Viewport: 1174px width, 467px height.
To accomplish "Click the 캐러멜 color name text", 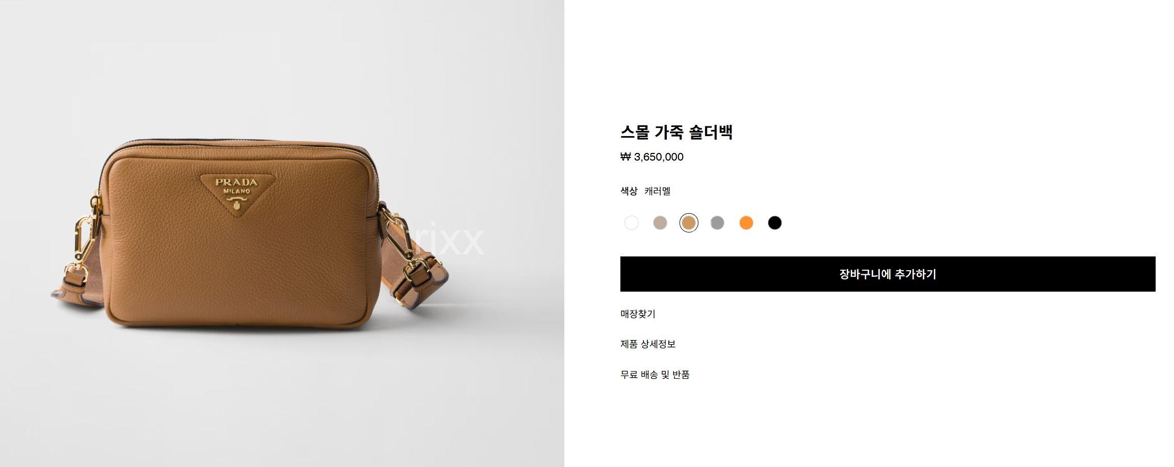I will pos(657,191).
